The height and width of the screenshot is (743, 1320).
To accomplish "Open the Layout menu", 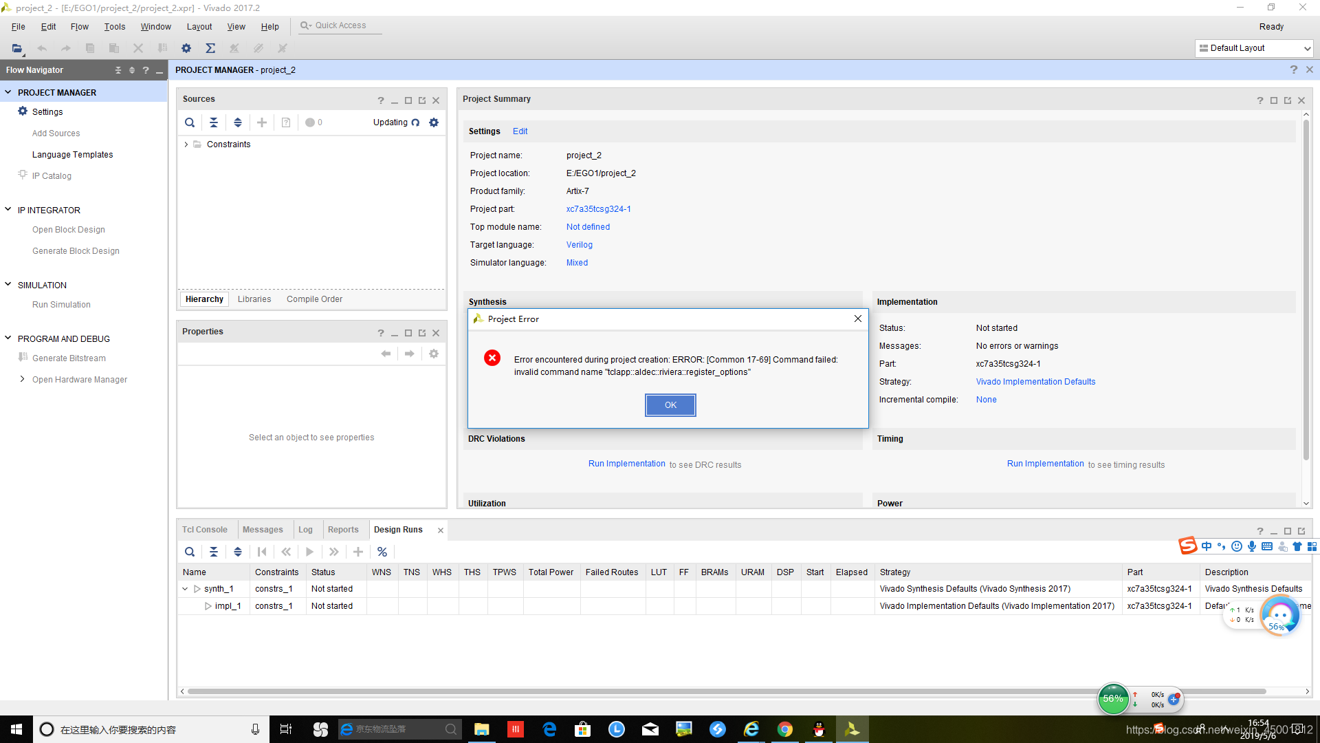I will [199, 26].
